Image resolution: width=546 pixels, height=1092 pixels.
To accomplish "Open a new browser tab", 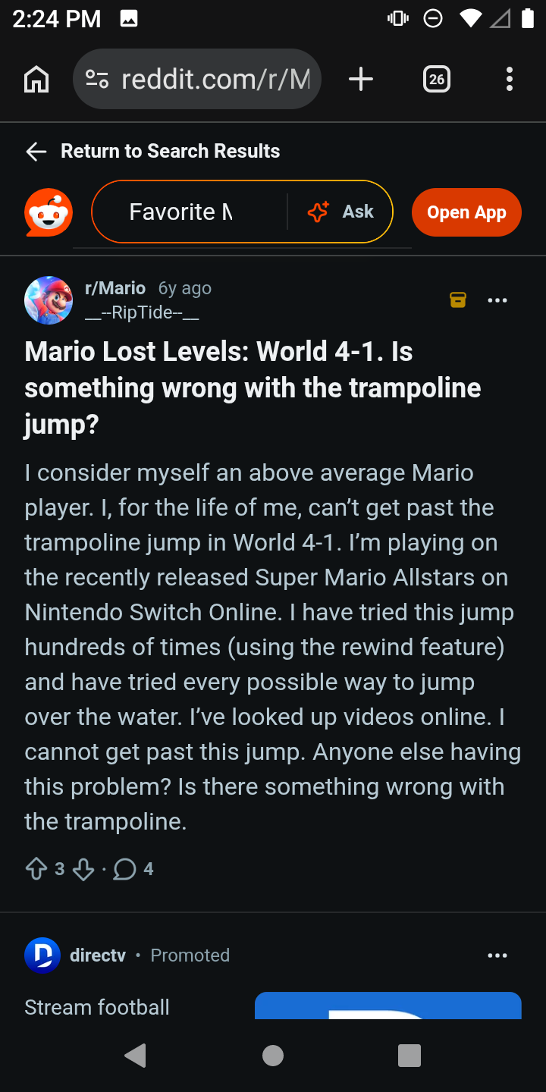I will 361,79.
